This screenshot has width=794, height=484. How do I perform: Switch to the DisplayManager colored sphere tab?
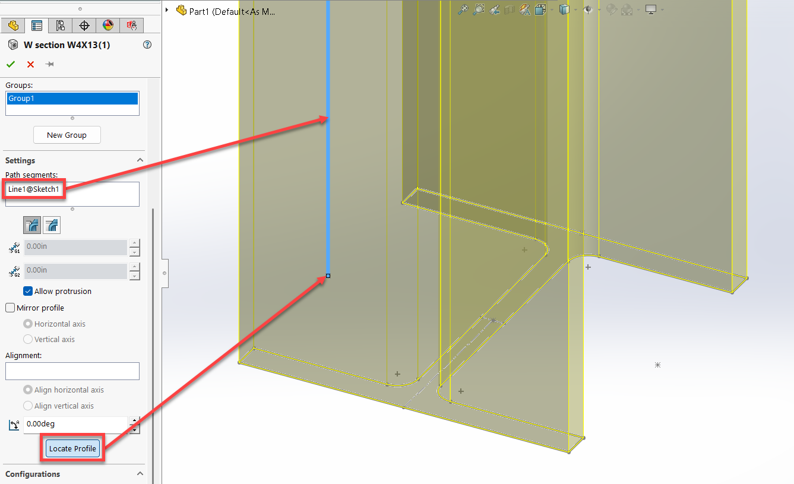coord(109,26)
